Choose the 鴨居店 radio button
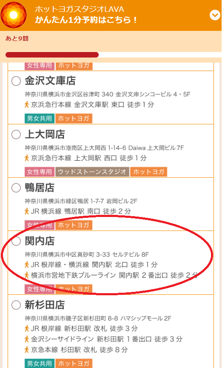The height and width of the screenshot is (368, 222). click(16, 188)
